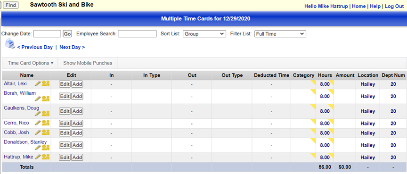Open employee Cobb, Josh

click(16, 132)
